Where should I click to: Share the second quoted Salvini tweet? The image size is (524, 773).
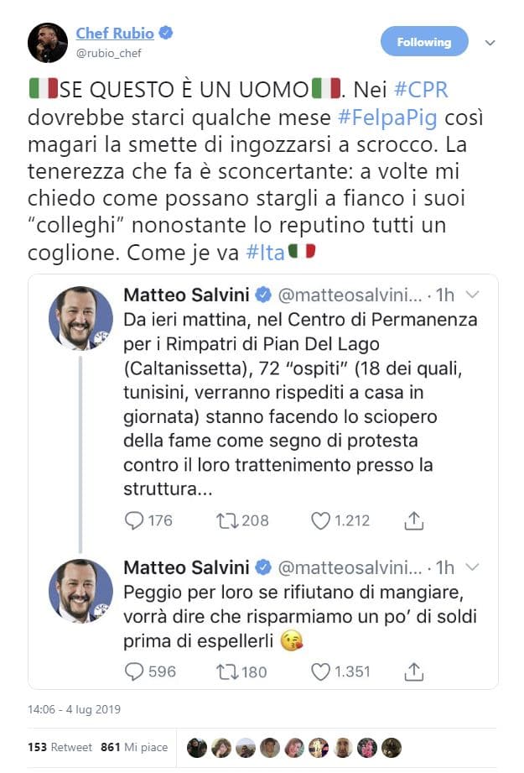click(413, 671)
